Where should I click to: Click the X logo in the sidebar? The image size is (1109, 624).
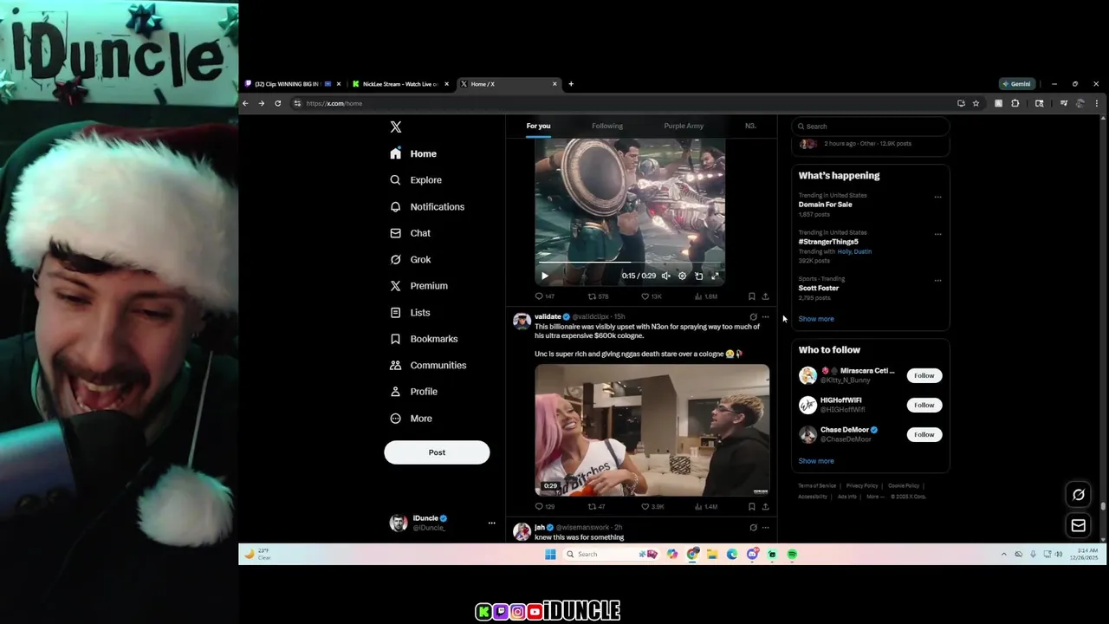pos(396,127)
